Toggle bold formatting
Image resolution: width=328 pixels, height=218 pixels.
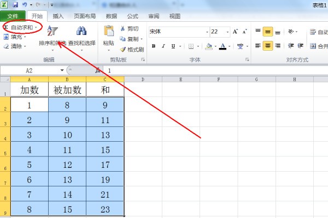point(154,46)
